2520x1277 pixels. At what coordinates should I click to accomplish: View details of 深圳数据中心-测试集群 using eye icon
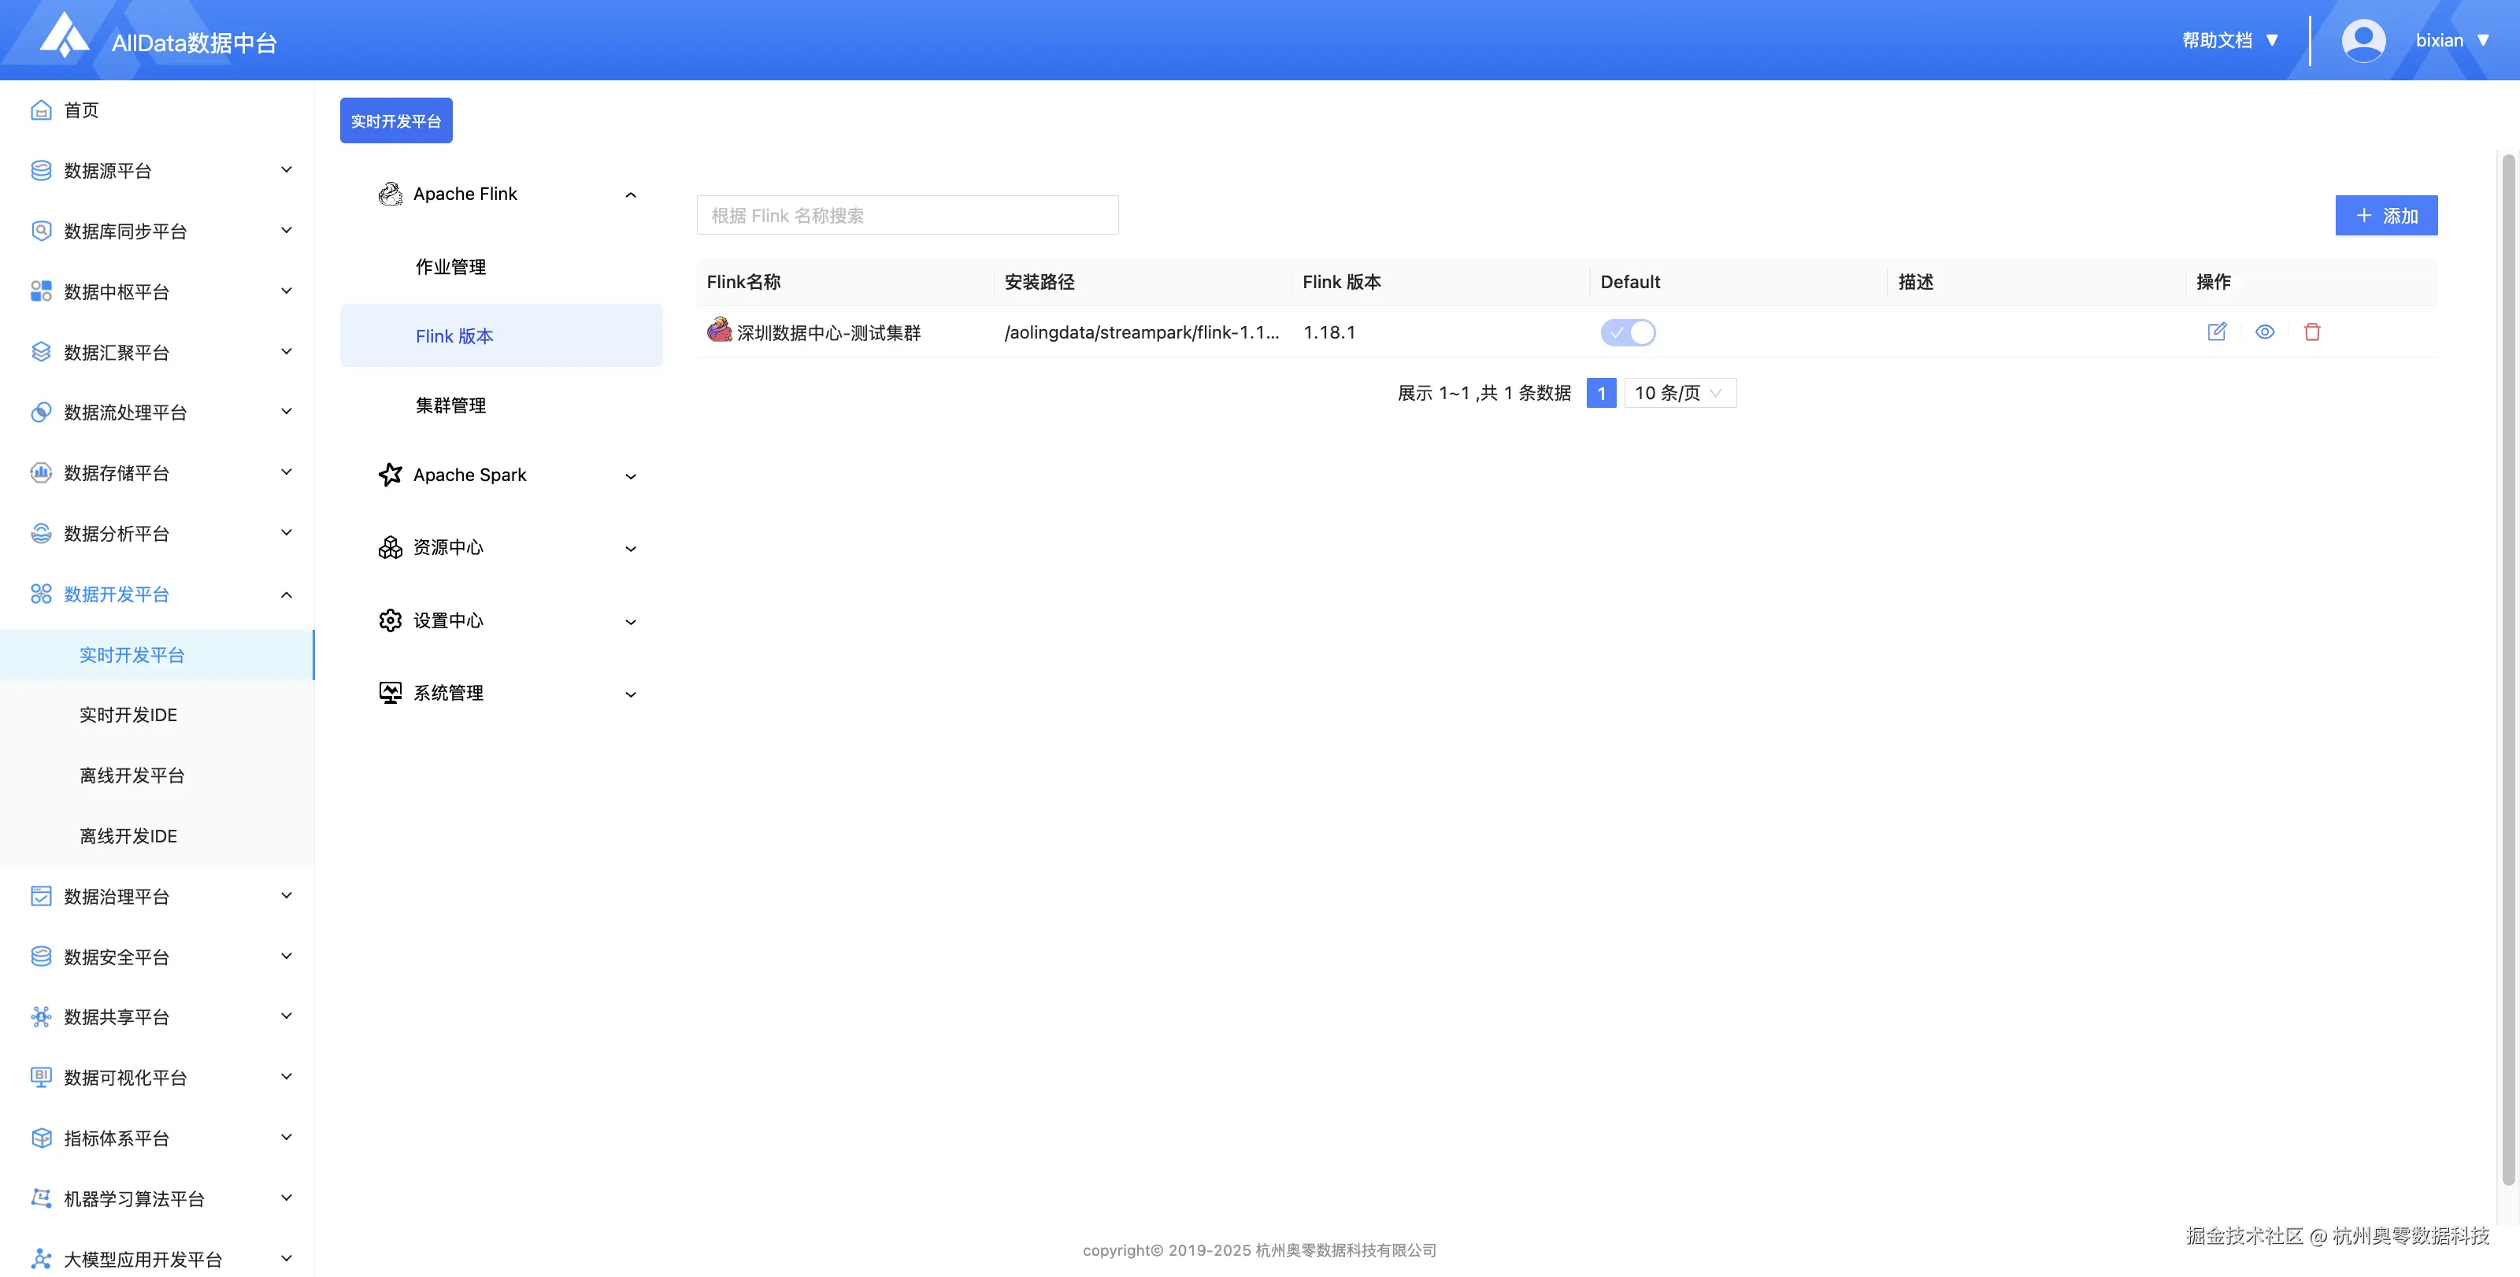tap(2266, 331)
